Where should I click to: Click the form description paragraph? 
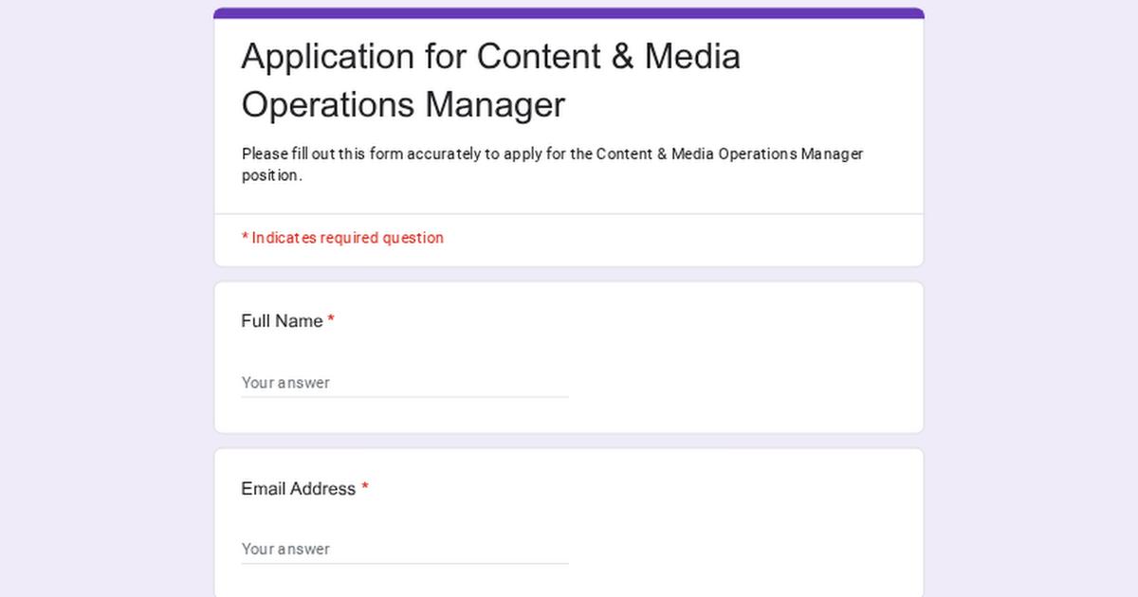pyautogui.click(x=550, y=163)
